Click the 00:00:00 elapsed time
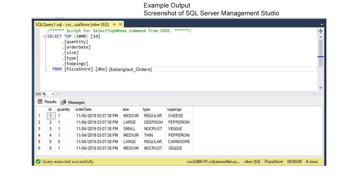This screenshot has width=354, height=182. pyautogui.click(x=294, y=161)
